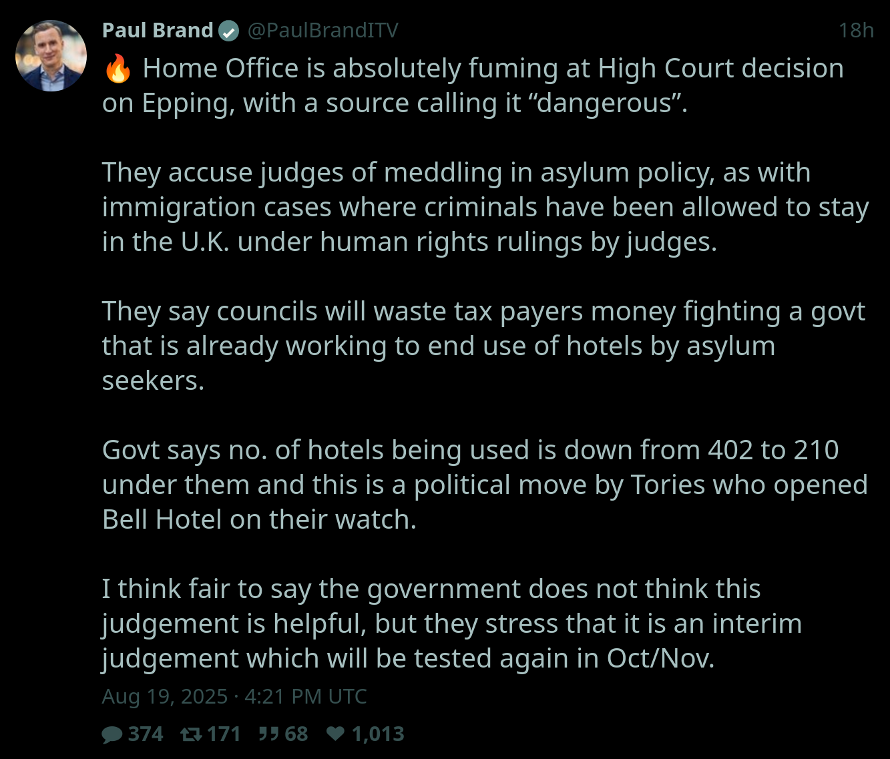Screen dimensions: 890x759
Task: Click the paragraph about judges meddling
Action: (x=485, y=208)
